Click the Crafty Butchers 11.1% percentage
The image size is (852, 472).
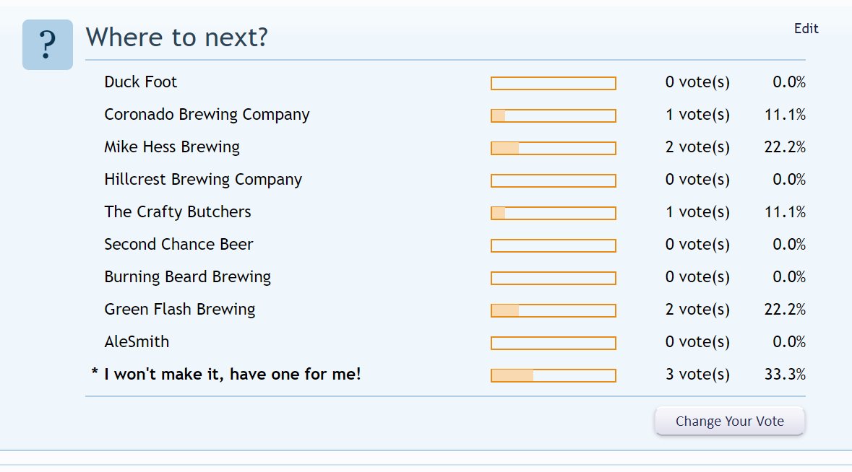point(785,212)
